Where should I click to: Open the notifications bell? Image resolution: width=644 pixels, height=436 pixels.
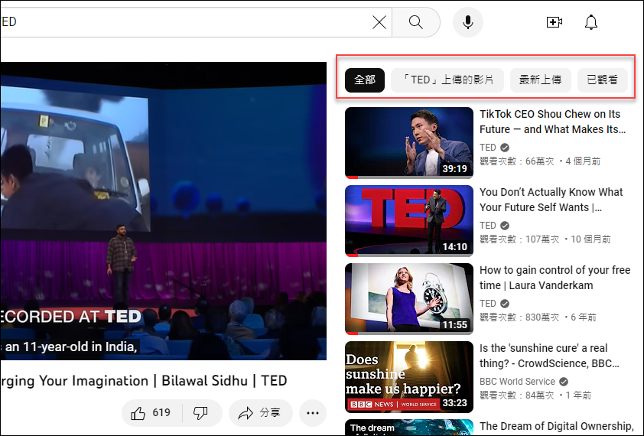(x=591, y=22)
